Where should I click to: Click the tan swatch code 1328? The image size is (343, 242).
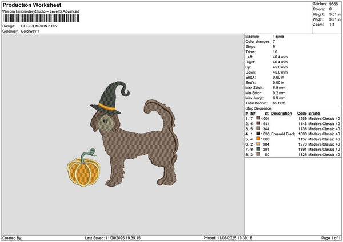click(258, 154)
